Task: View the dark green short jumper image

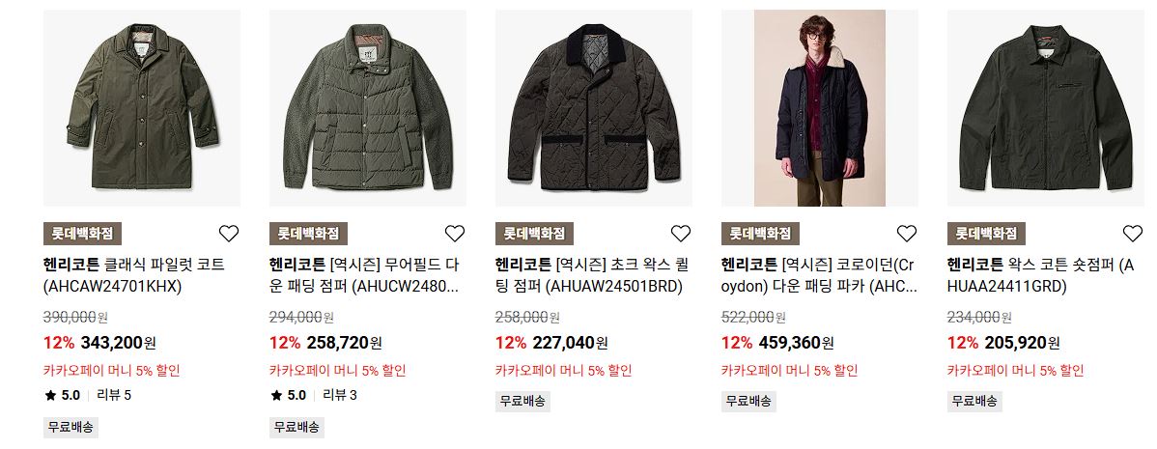Action: pos(1046,107)
